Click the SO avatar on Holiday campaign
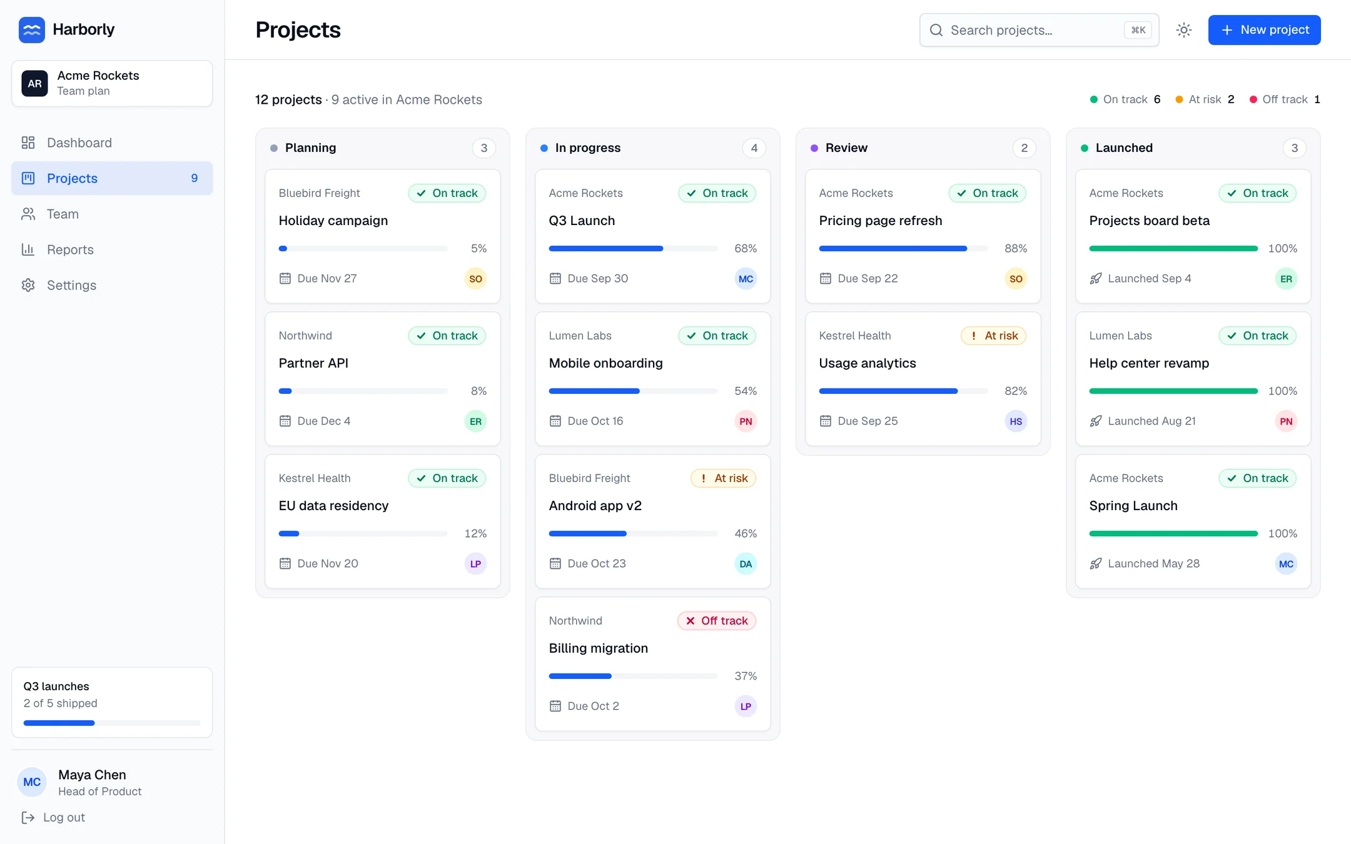Image resolution: width=1351 pixels, height=844 pixels. pos(475,279)
